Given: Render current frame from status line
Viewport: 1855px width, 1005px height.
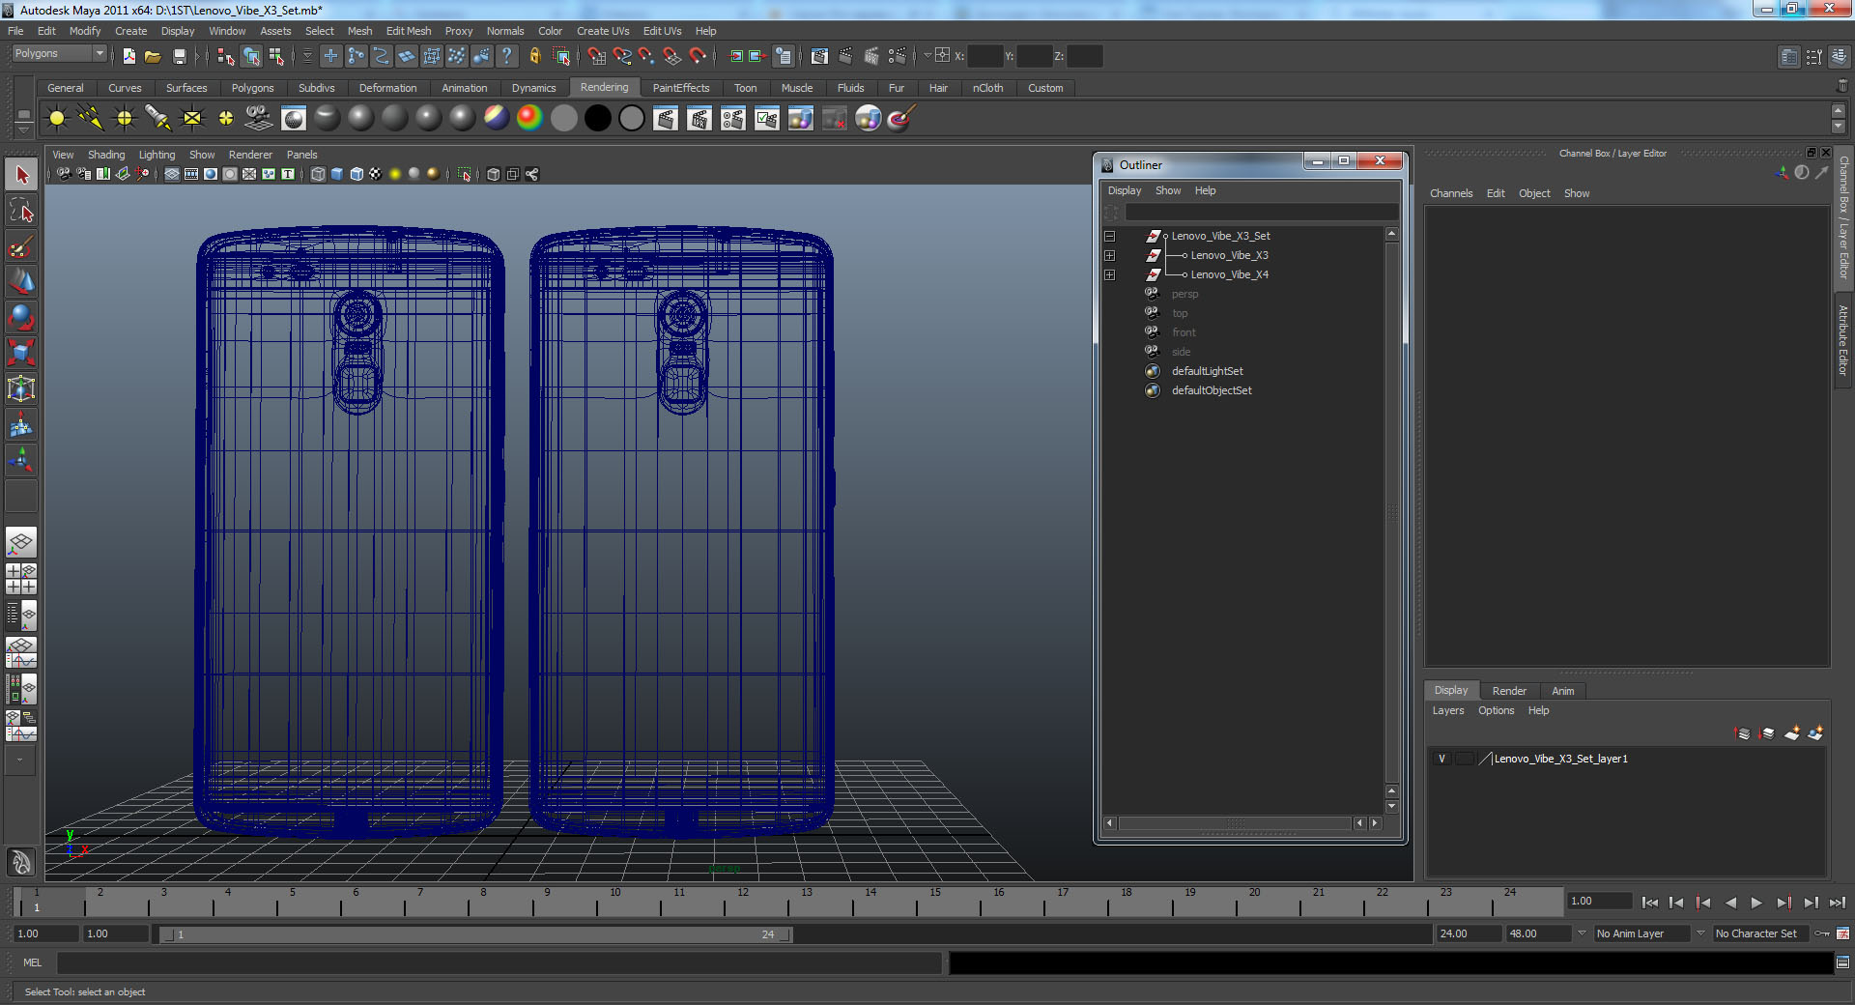Looking at the screenshot, I should [x=845, y=56].
